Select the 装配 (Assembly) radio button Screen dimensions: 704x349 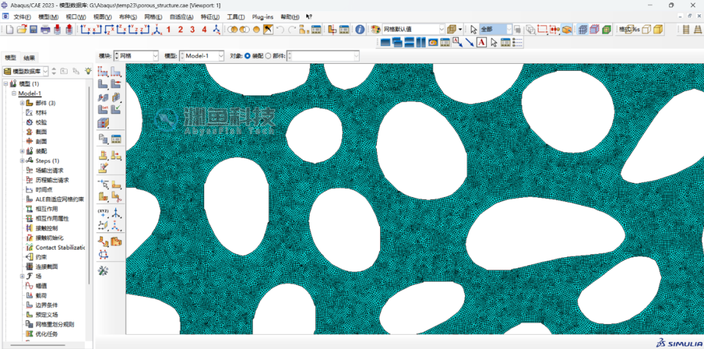248,56
